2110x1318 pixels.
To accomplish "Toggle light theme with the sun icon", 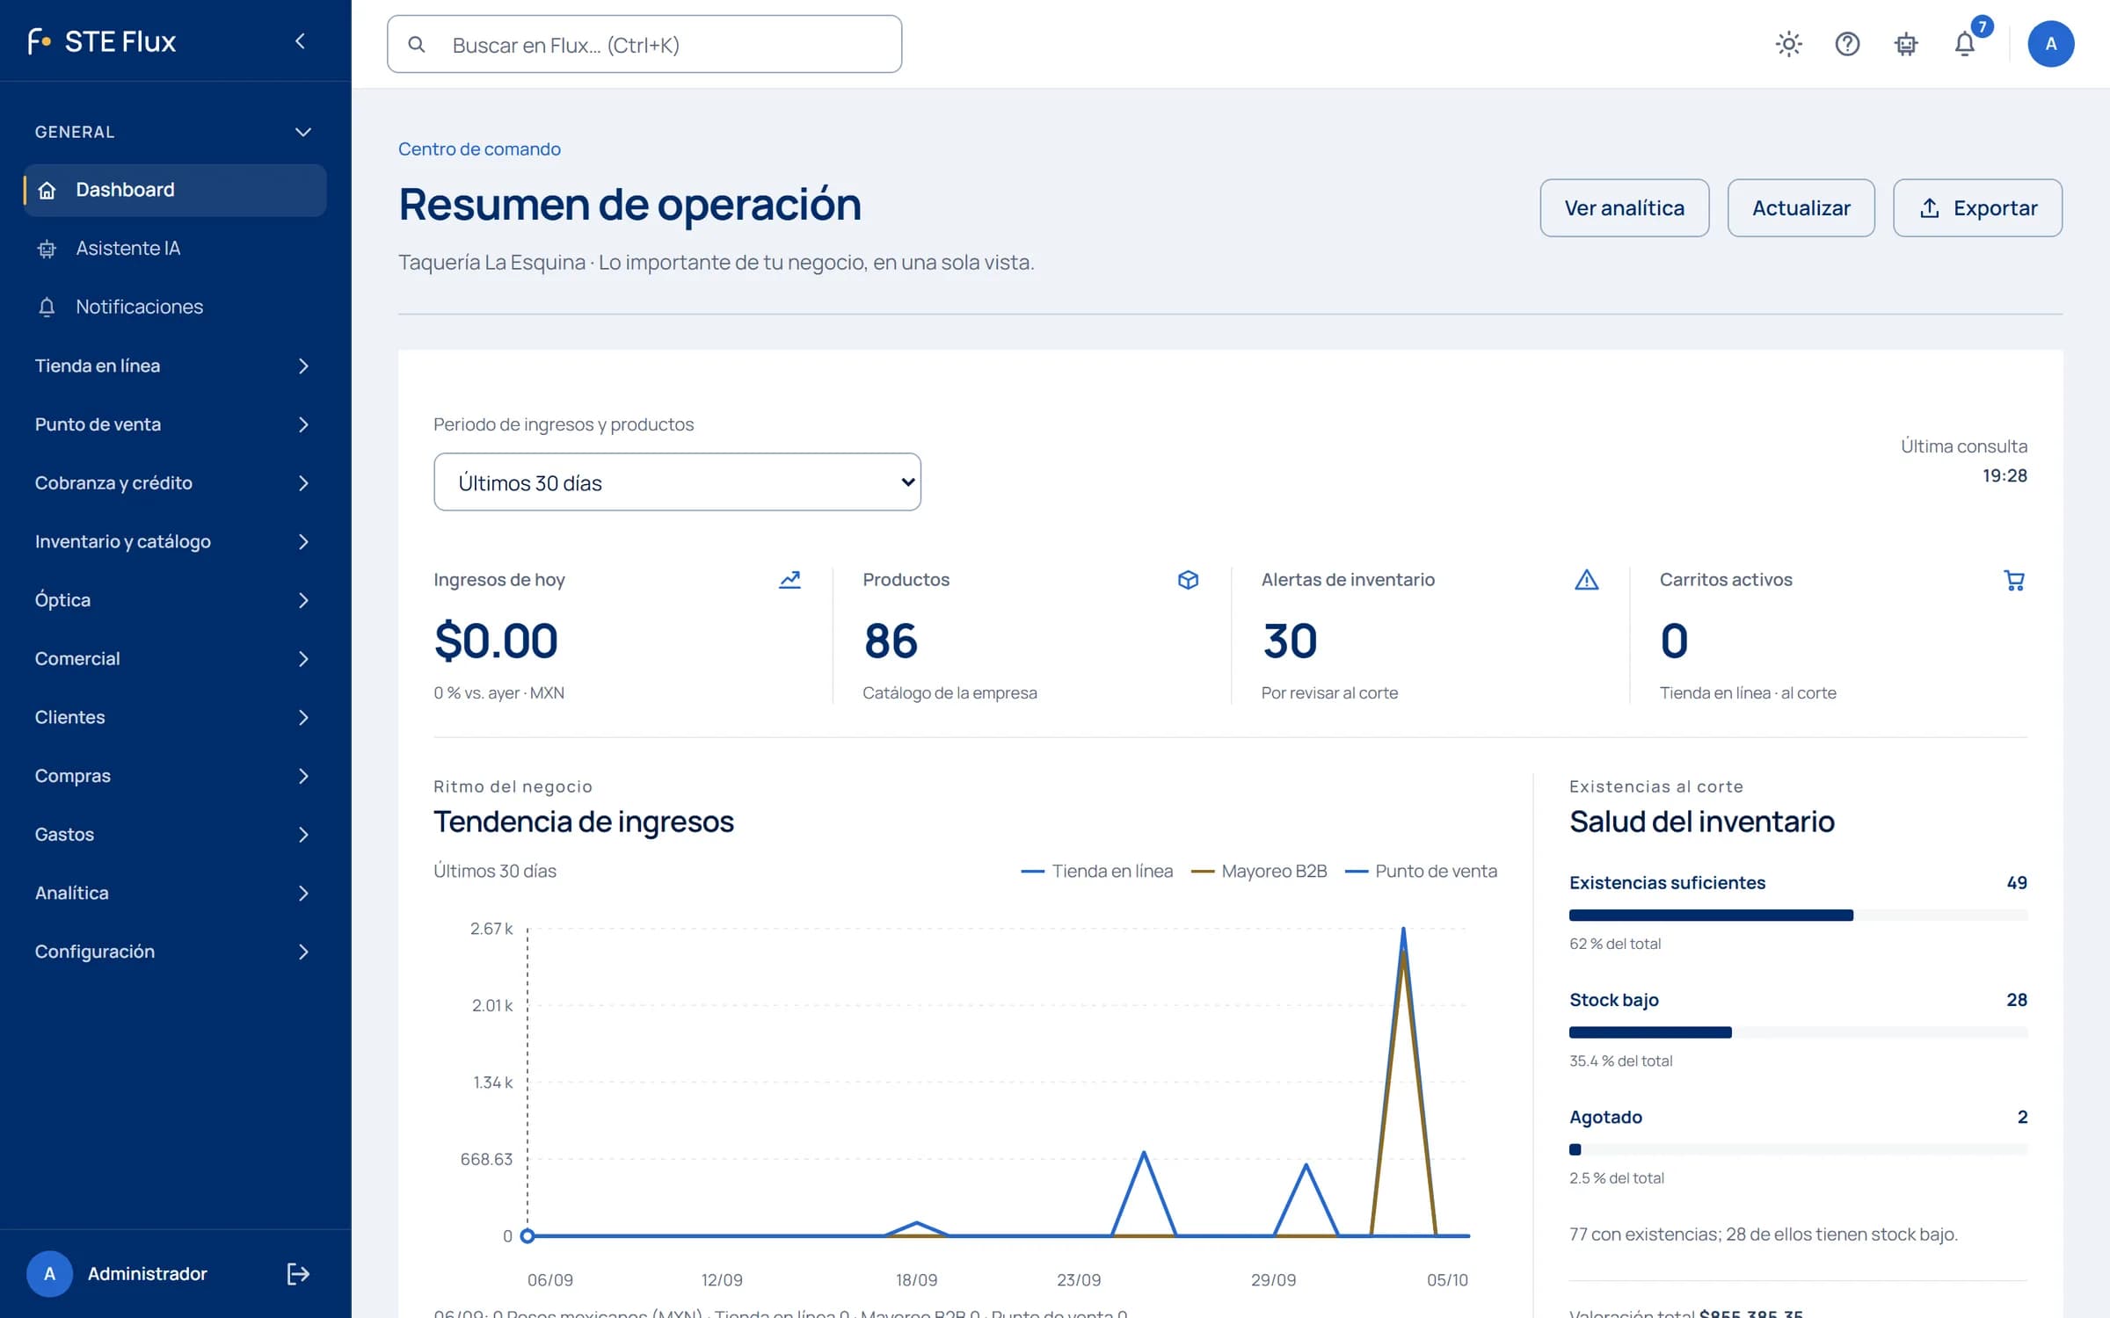I will [x=1788, y=44].
